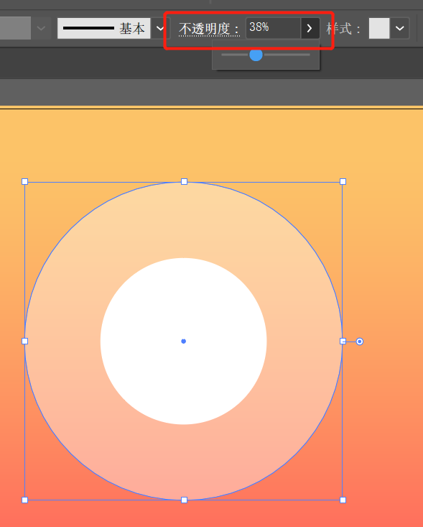
Task: Click the ellipse pie widget handle
Action: (360, 342)
